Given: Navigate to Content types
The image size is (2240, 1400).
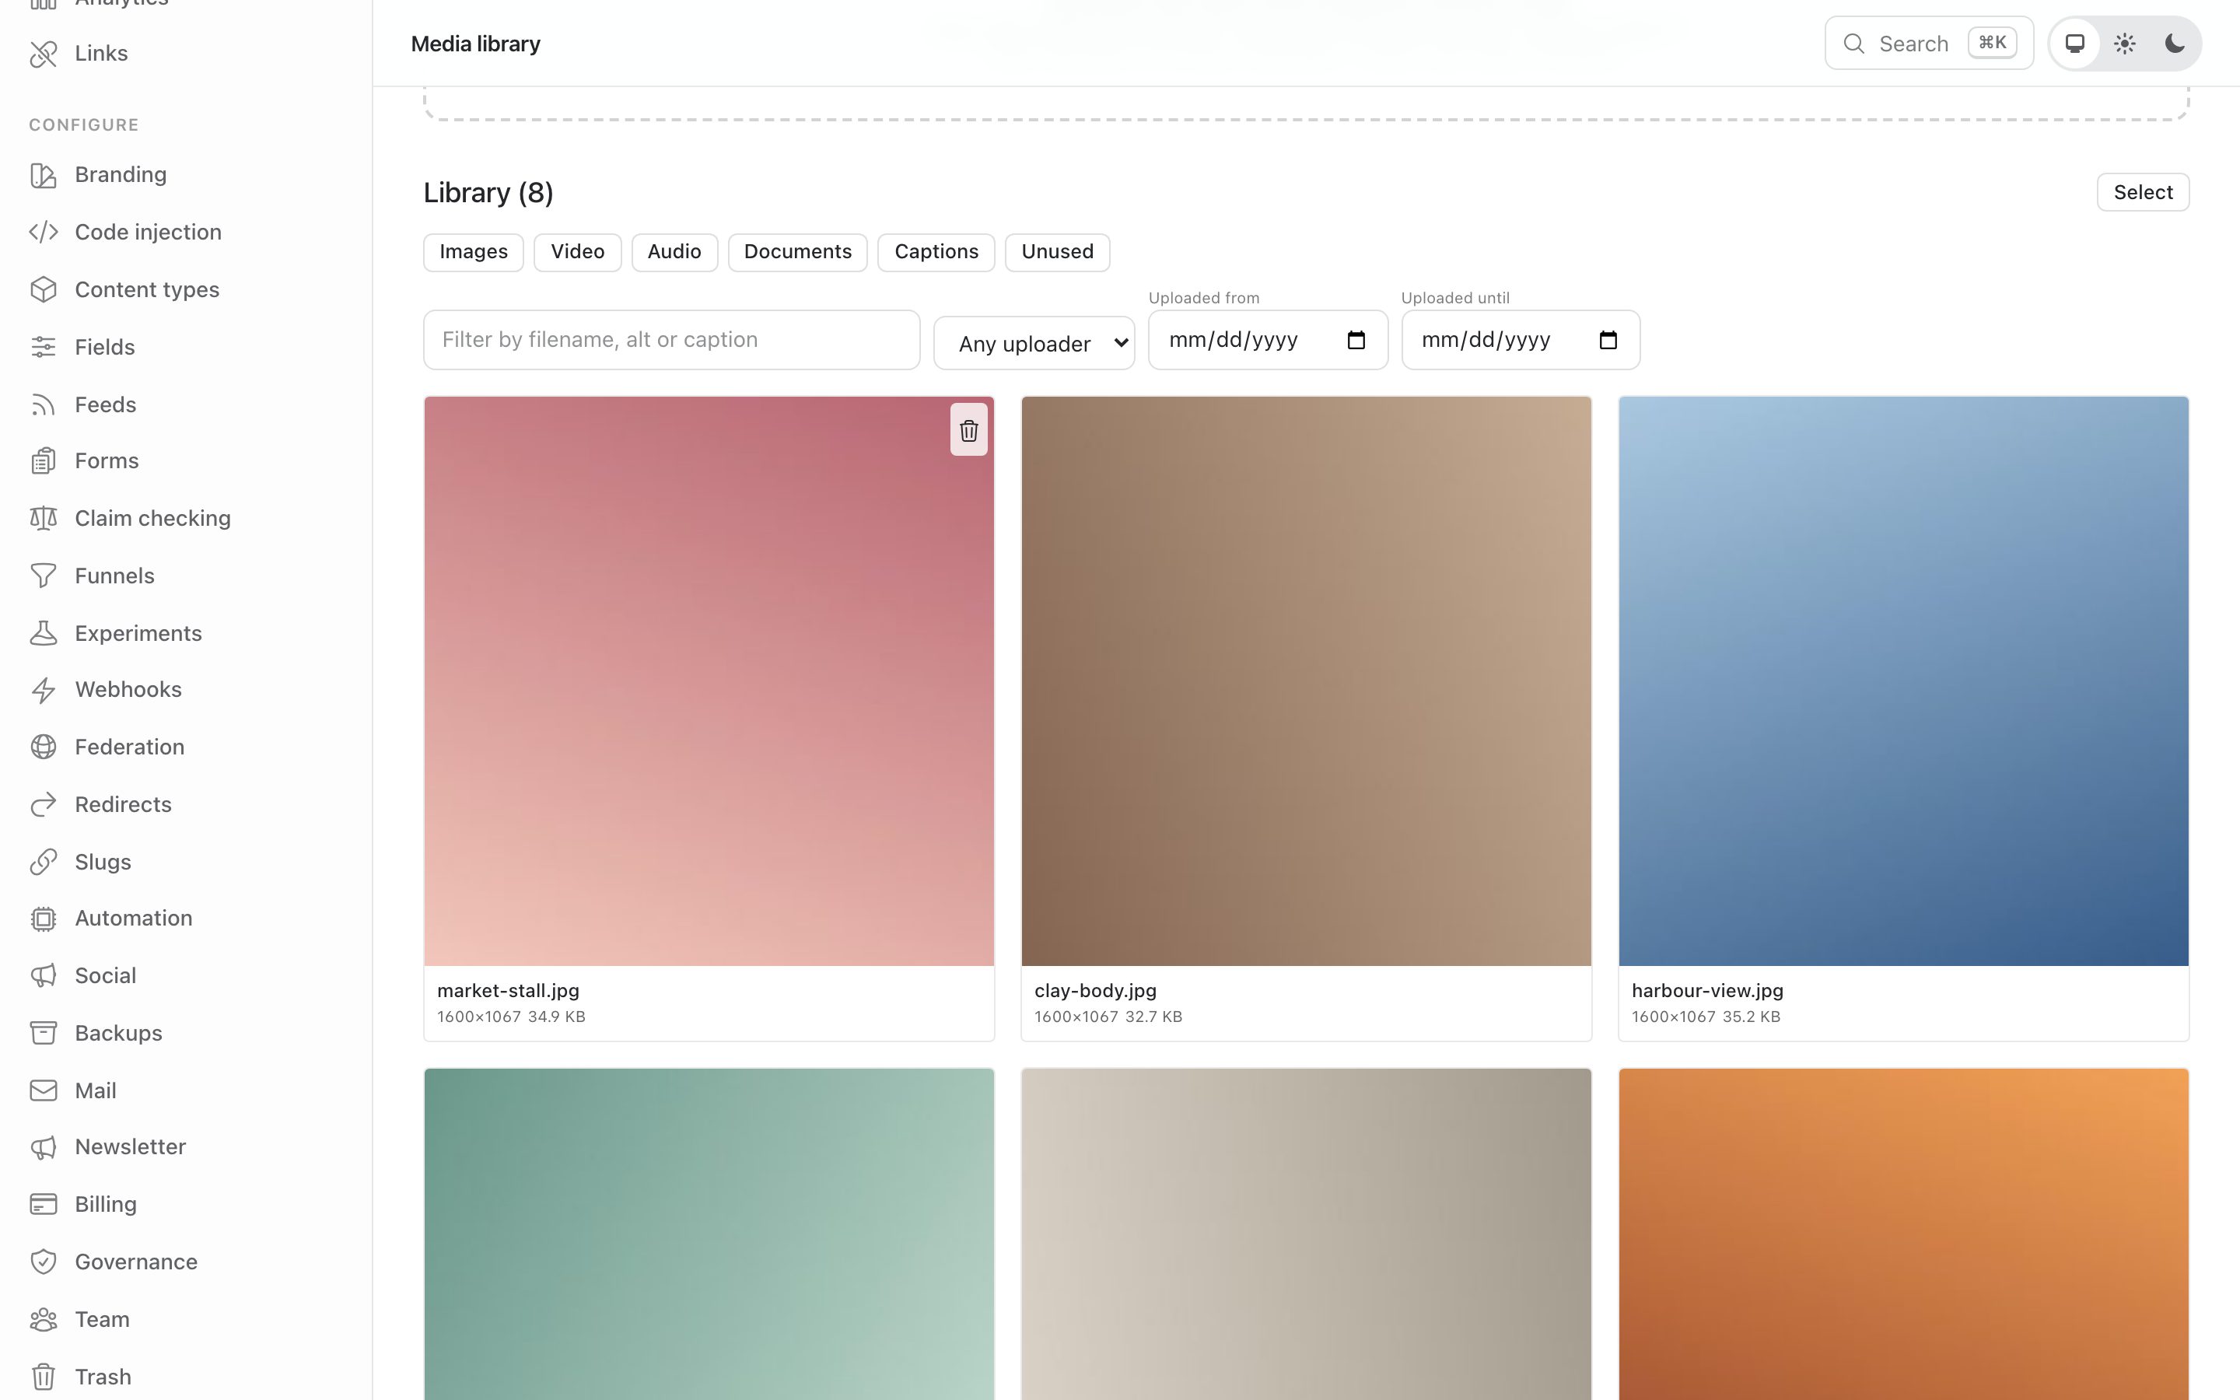Looking at the screenshot, I should click(x=147, y=290).
